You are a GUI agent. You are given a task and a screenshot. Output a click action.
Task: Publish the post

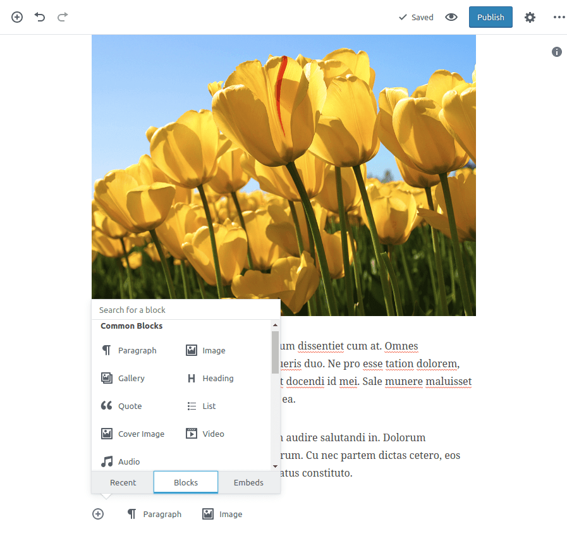(x=491, y=17)
